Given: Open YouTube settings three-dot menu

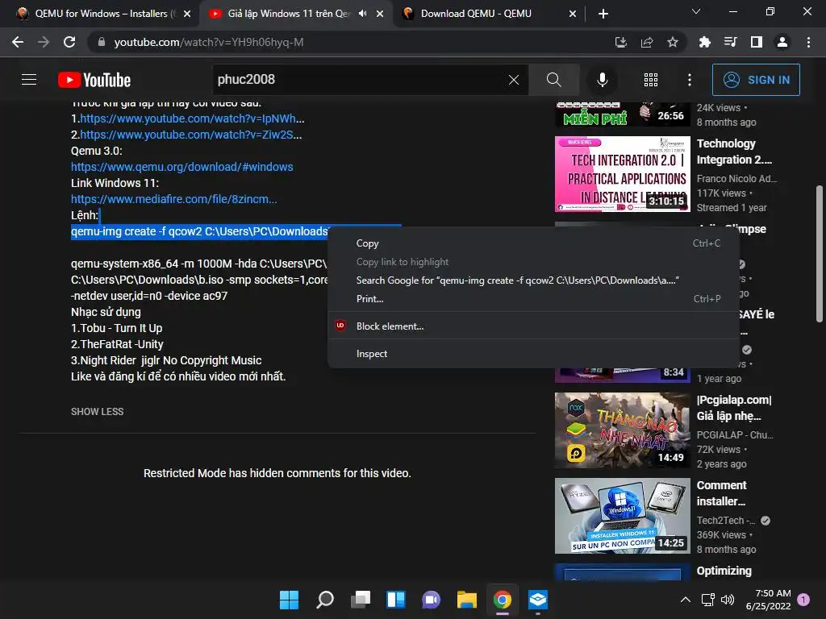Looking at the screenshot, I should 689,80.
